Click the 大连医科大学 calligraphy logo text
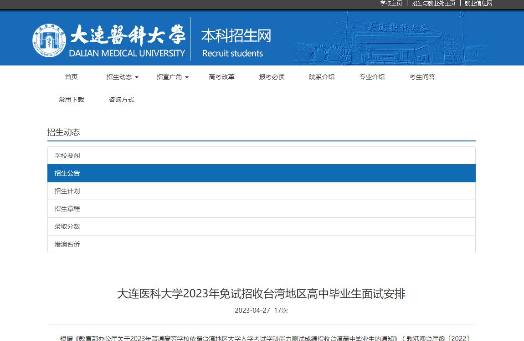Image resolution: width=524 pixels, height=341 pixels. [128, 35]
